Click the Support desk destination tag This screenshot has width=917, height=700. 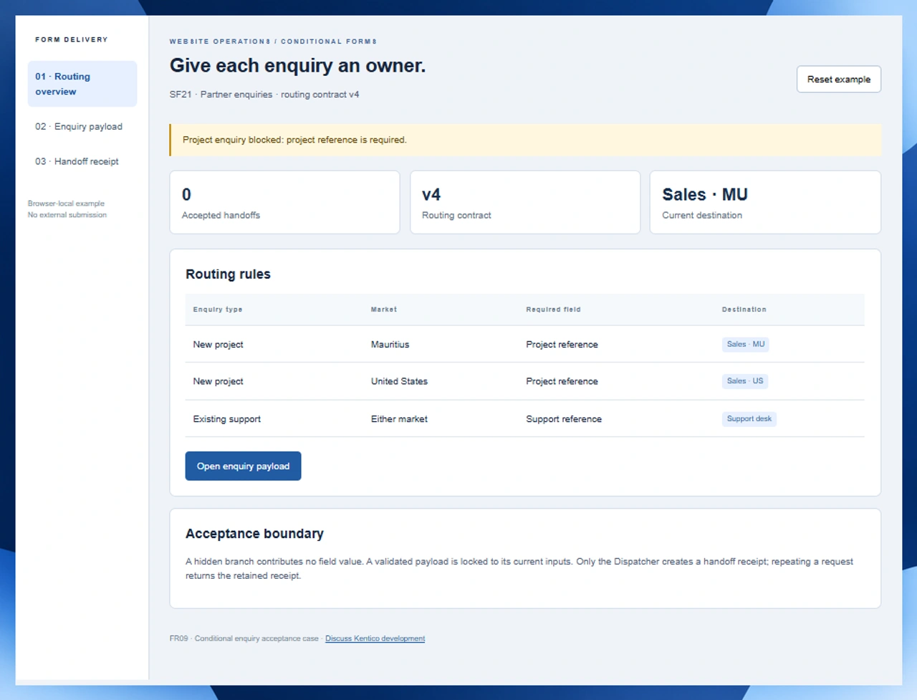[x=749, y=419]
